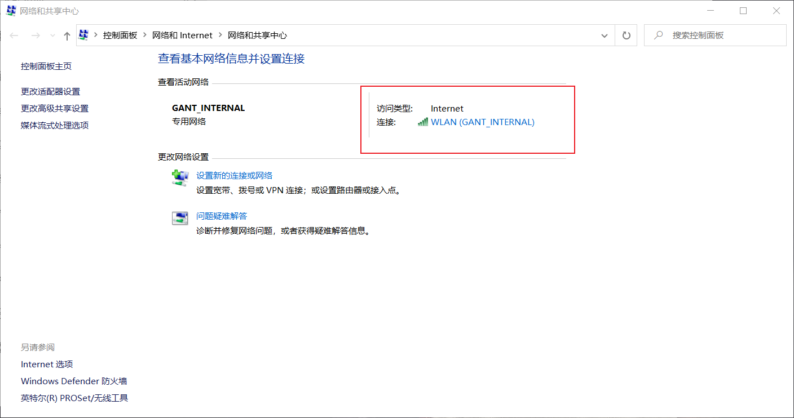Launch 问题疑难解答
This screenshot has width=794, height=418.
tap(222, 216)
